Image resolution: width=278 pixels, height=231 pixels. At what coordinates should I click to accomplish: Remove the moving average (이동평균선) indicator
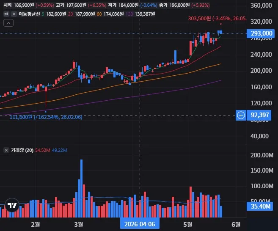[14, 14]
